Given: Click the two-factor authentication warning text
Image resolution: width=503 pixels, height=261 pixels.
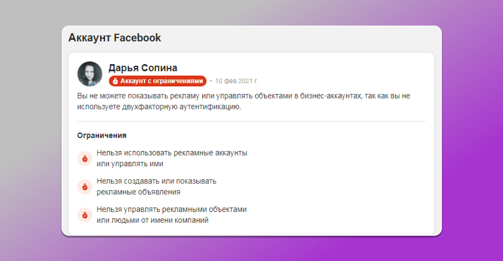Looking at the screenshot, I should pos(243,101).
